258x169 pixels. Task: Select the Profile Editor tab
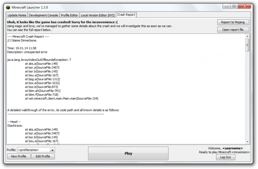[69, 15]
